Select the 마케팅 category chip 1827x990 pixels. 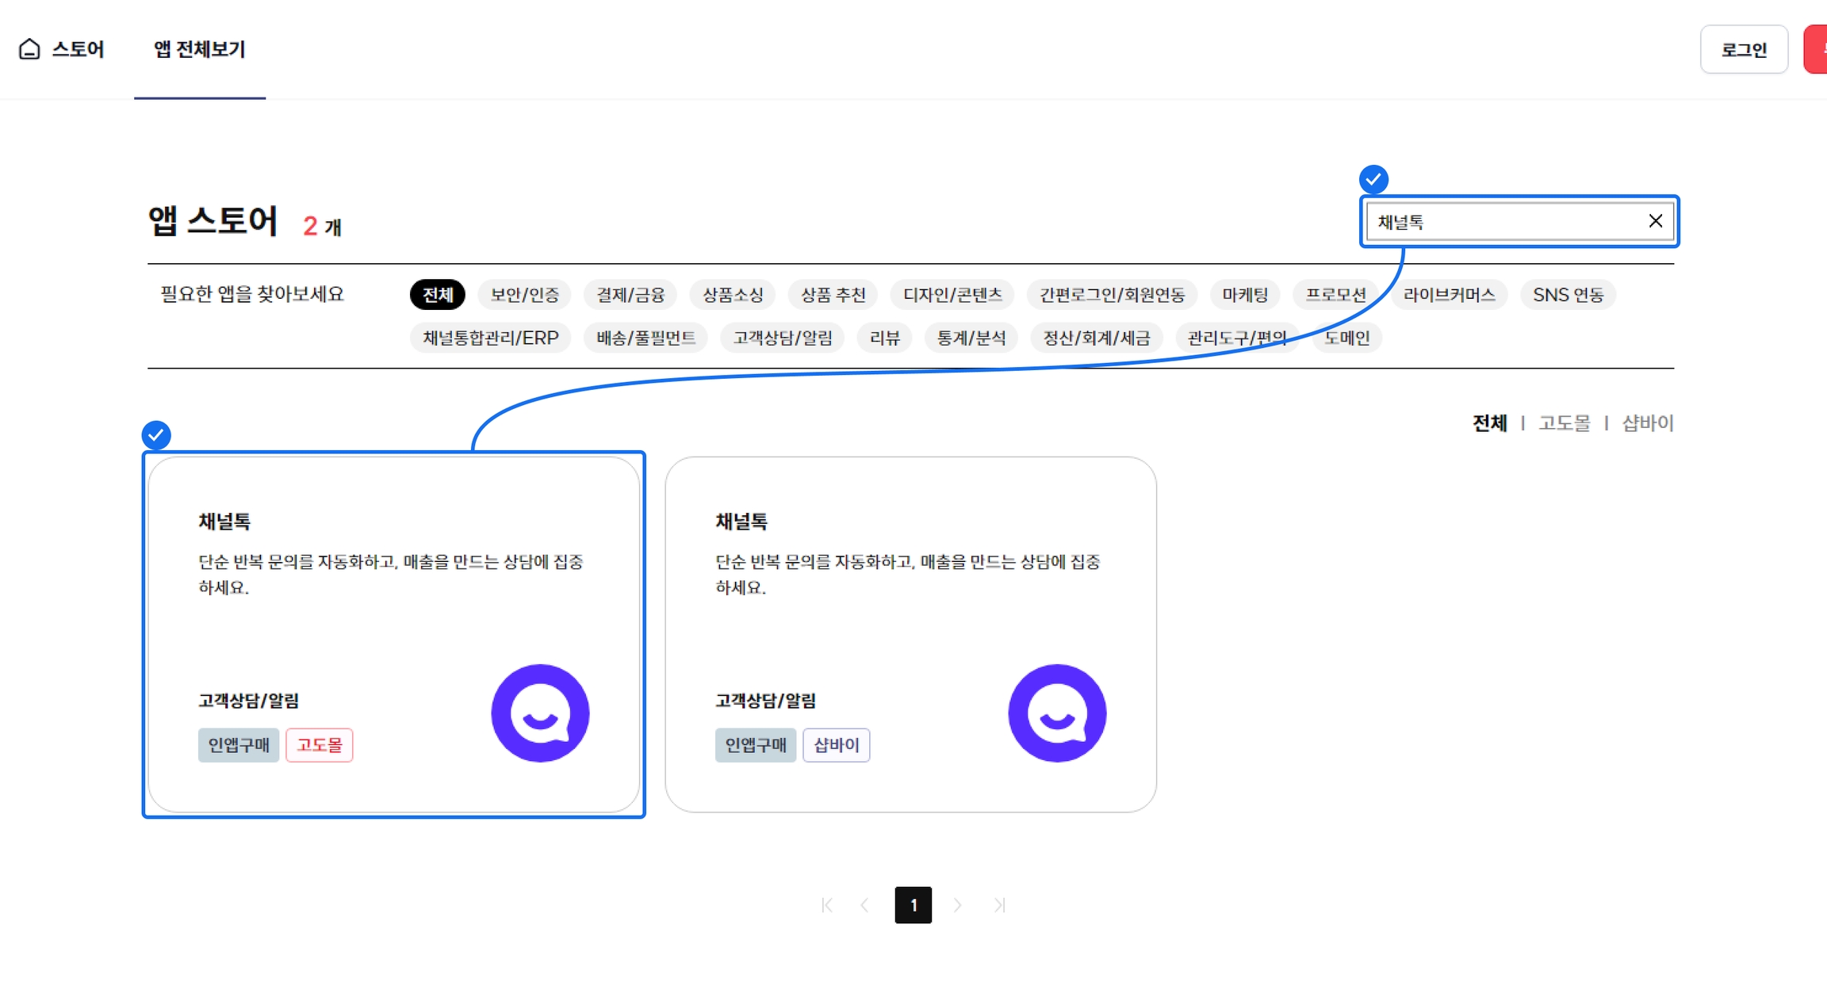click(1244, 295)
